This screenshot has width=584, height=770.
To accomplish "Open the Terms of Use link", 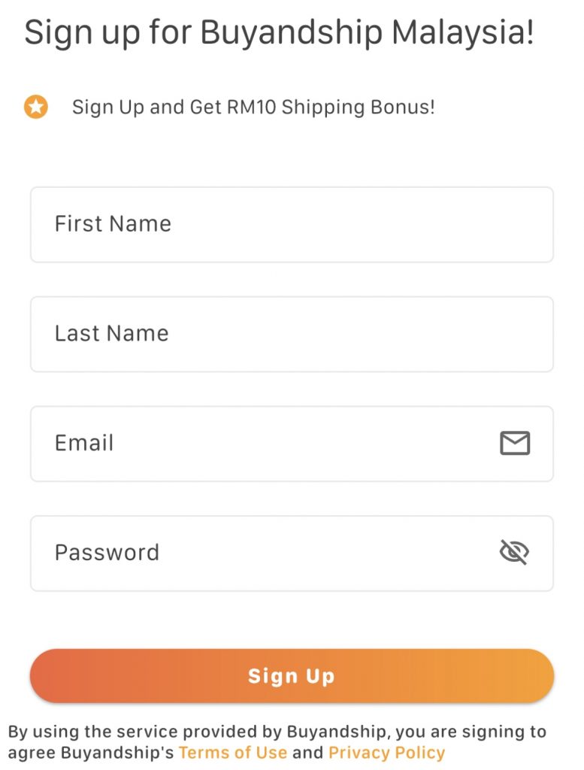I will (x=232, y=752).
